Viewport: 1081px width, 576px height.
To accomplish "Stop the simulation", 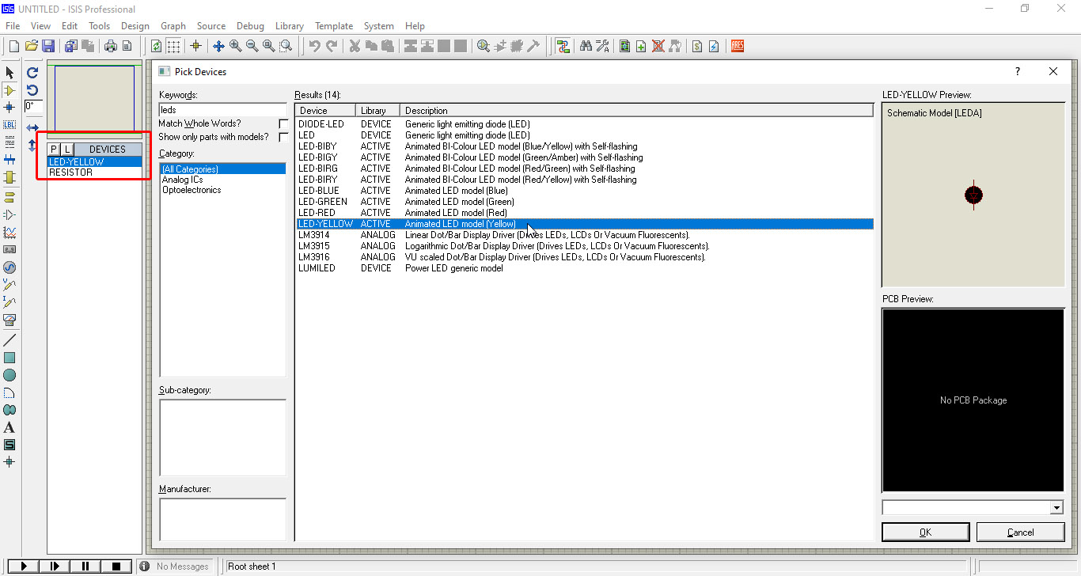I will coord(116,567).
